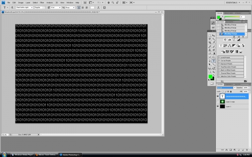Toggle lock position
This screenshot has height=157, width=252.
pos(228,91)
